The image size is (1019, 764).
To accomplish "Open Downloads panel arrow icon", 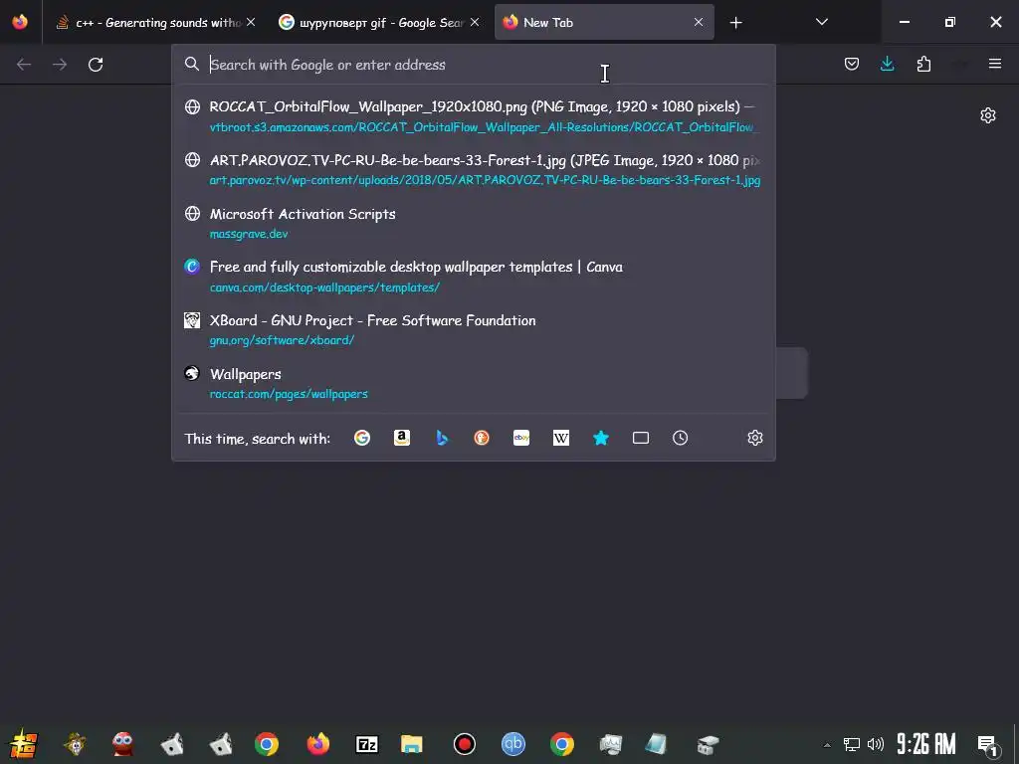I will (887, 64).
